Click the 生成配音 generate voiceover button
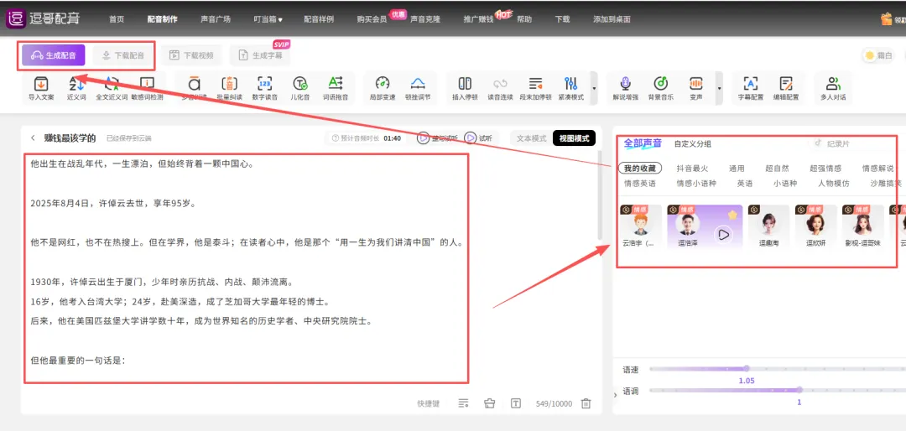906x431 pixels. (x=54, y=55)
